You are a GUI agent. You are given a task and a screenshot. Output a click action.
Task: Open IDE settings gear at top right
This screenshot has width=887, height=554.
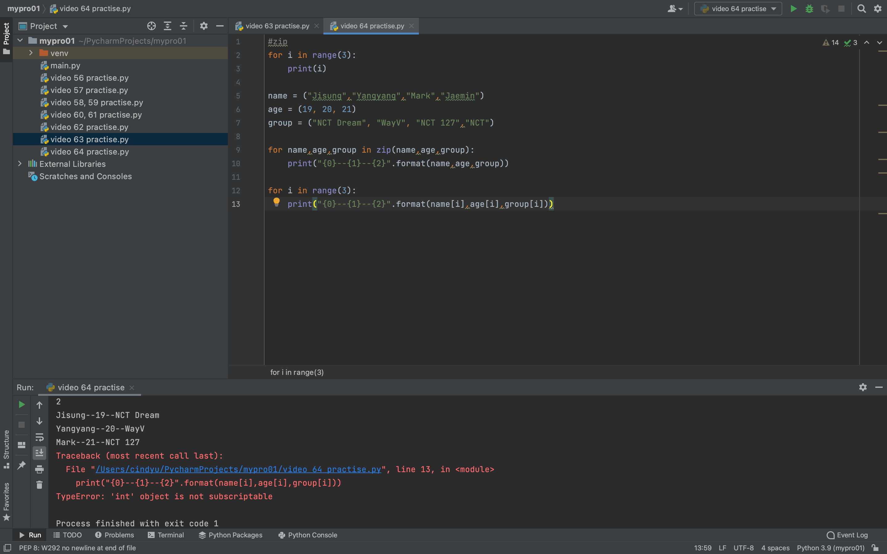[x=877, y=9]
